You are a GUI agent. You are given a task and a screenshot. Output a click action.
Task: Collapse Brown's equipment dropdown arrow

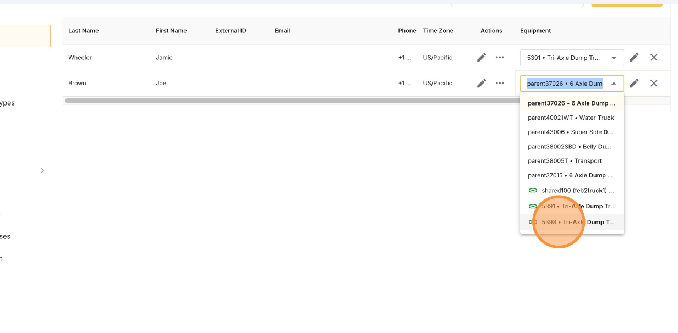[614, 84]
